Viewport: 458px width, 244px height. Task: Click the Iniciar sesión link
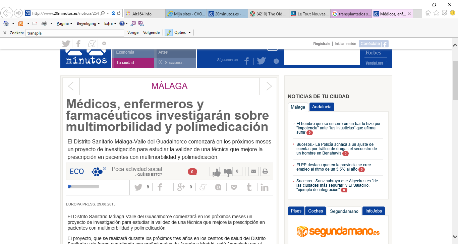click(x=345, y=44)
